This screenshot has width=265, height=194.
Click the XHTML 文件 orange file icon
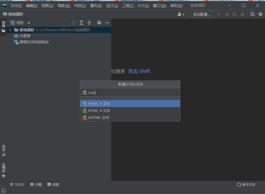(x=84, y=117)
